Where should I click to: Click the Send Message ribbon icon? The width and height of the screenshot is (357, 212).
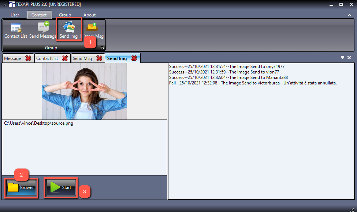point(43,30)
